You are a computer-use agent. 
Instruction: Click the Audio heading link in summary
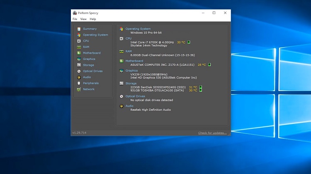click(x=129, y=106)
